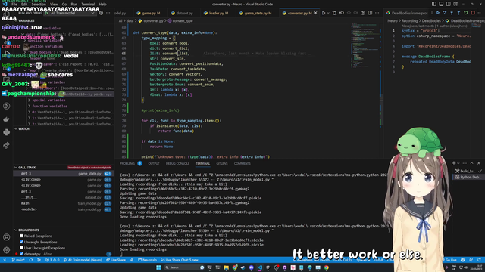The height and width of the screenshot is (272, 485).
Task: Open Customize Layout icon
Action: point(455,4)
